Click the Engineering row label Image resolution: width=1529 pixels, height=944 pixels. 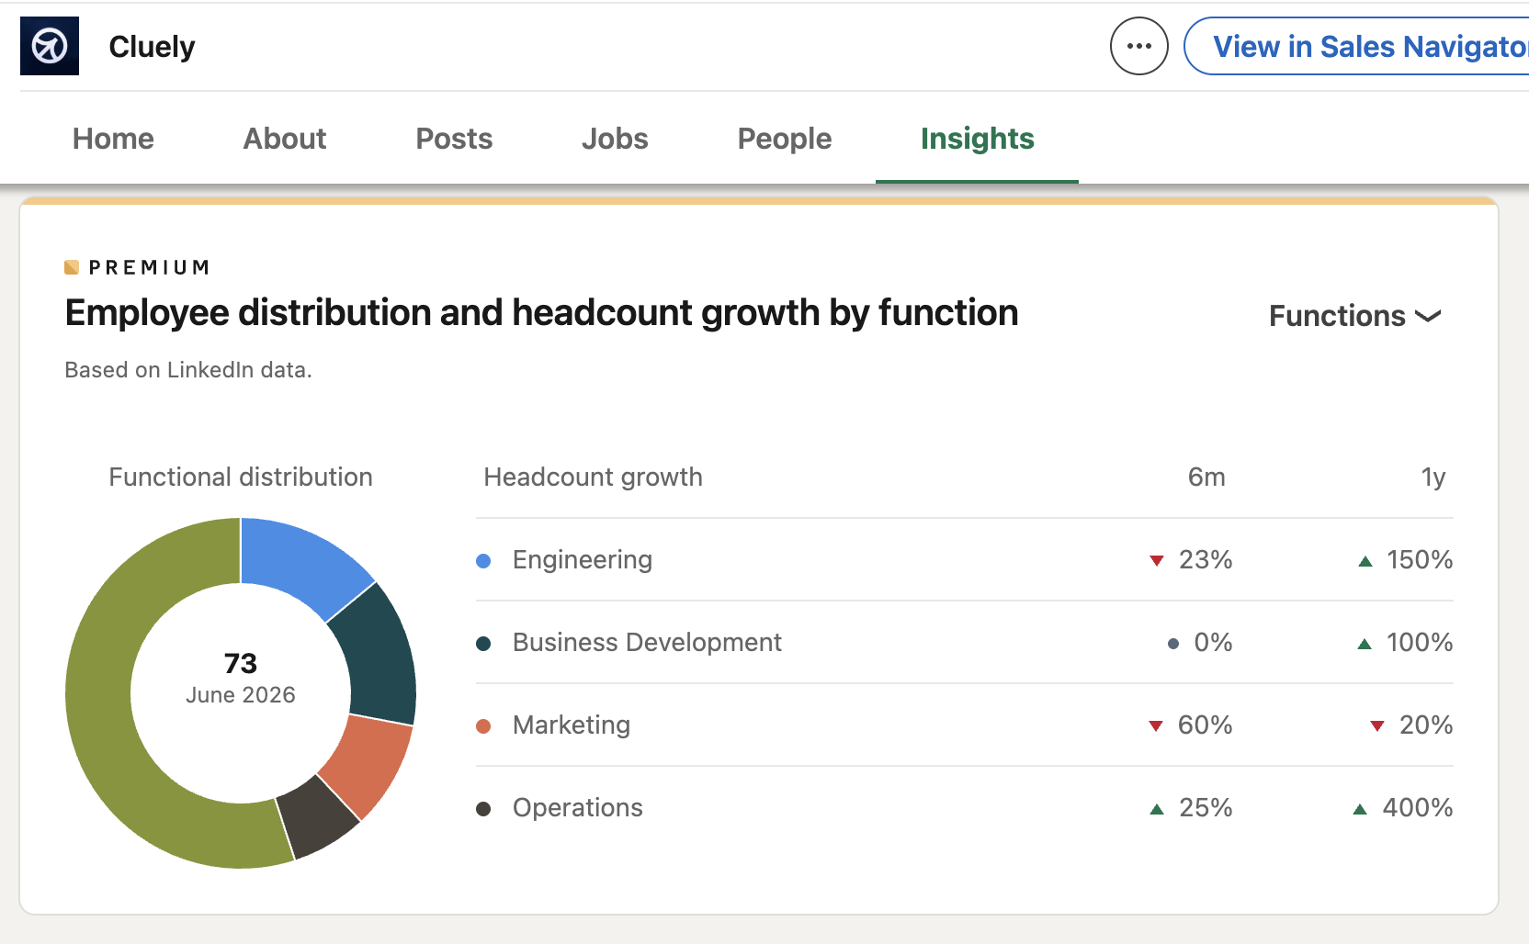pos(583,560)
